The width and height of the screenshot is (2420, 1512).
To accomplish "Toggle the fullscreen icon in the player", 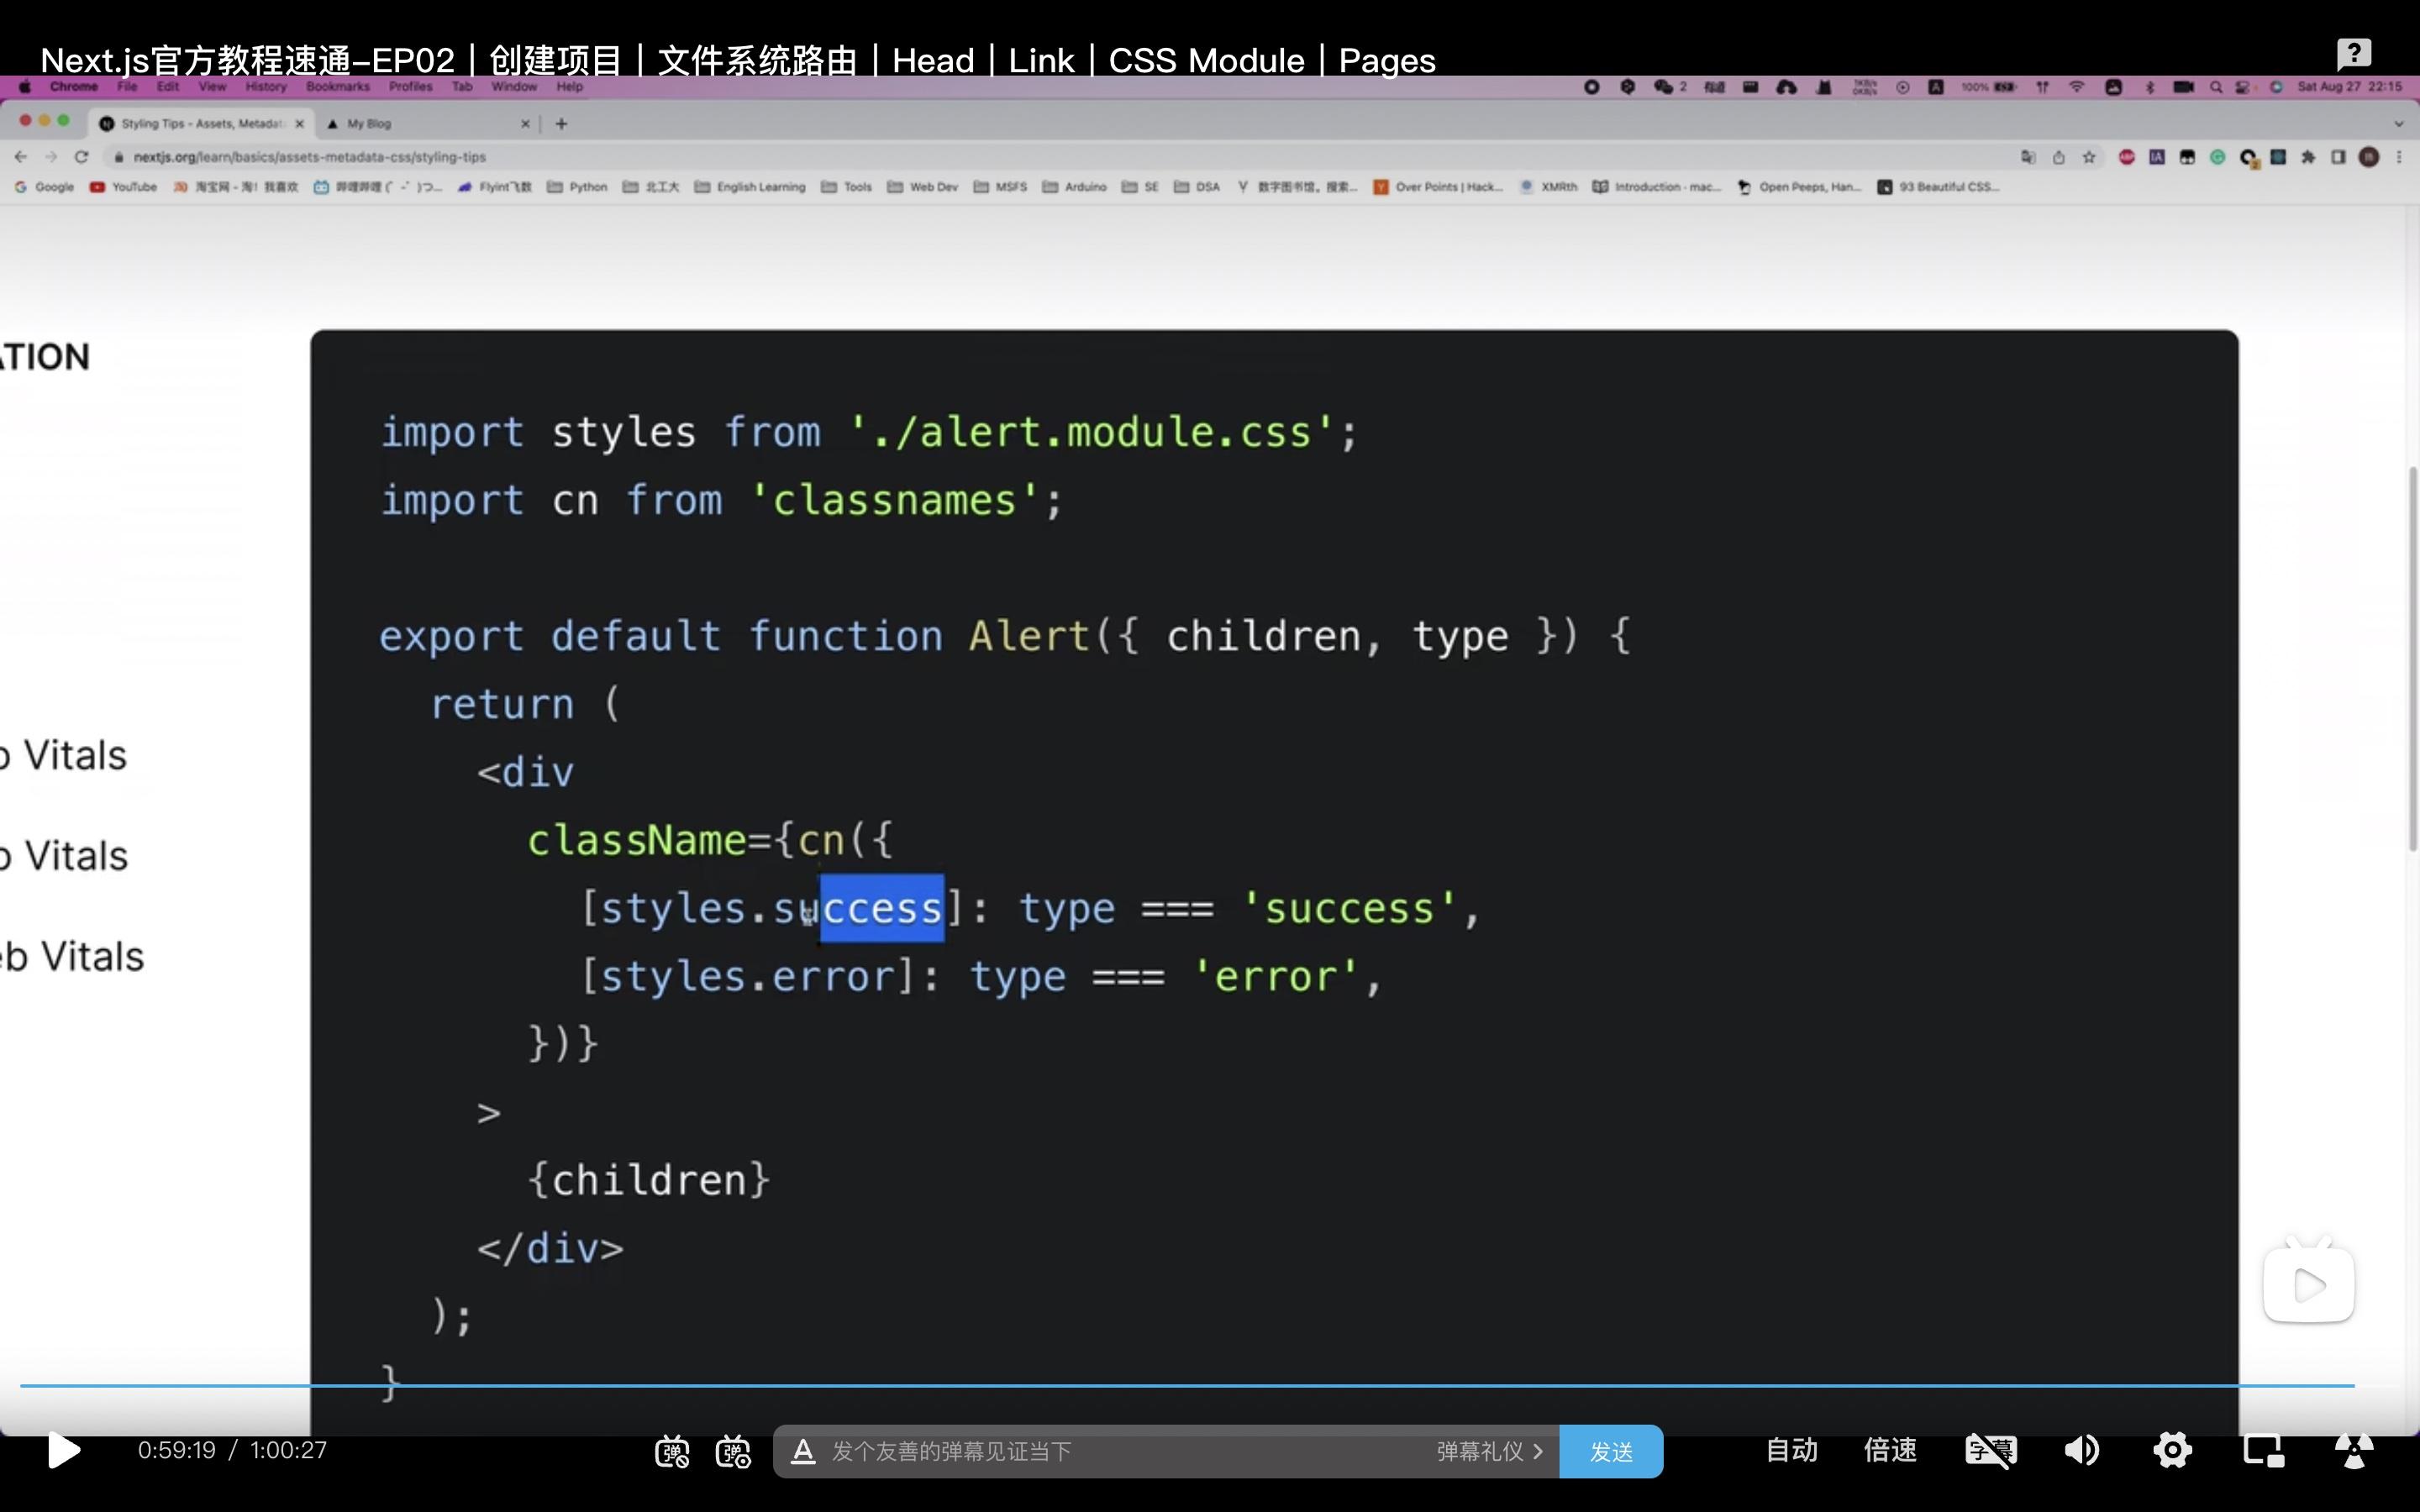I will 2354,1450.
